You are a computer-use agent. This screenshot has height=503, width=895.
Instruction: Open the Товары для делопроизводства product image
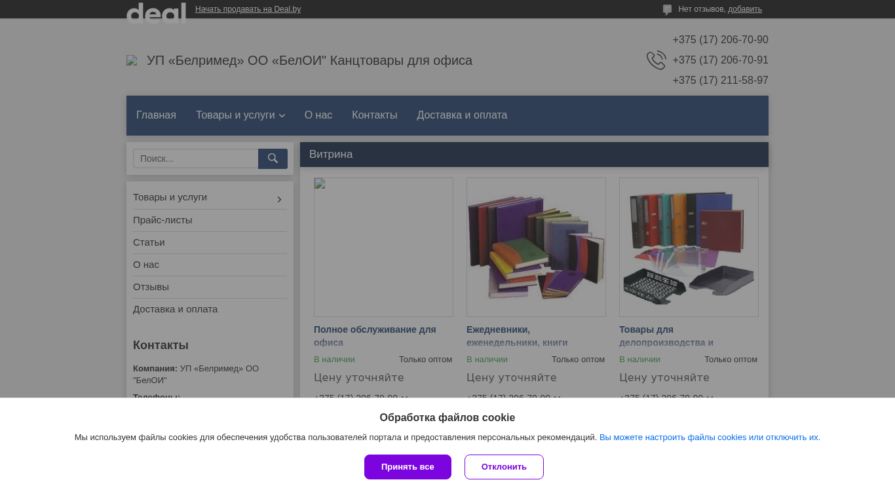coord(689,247)
